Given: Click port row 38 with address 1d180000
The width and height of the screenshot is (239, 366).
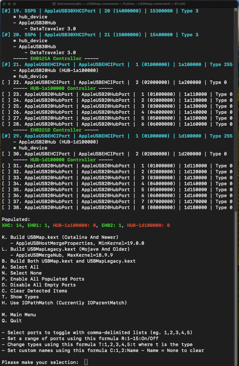Looking at the screenshot, I should pos(117,207).
